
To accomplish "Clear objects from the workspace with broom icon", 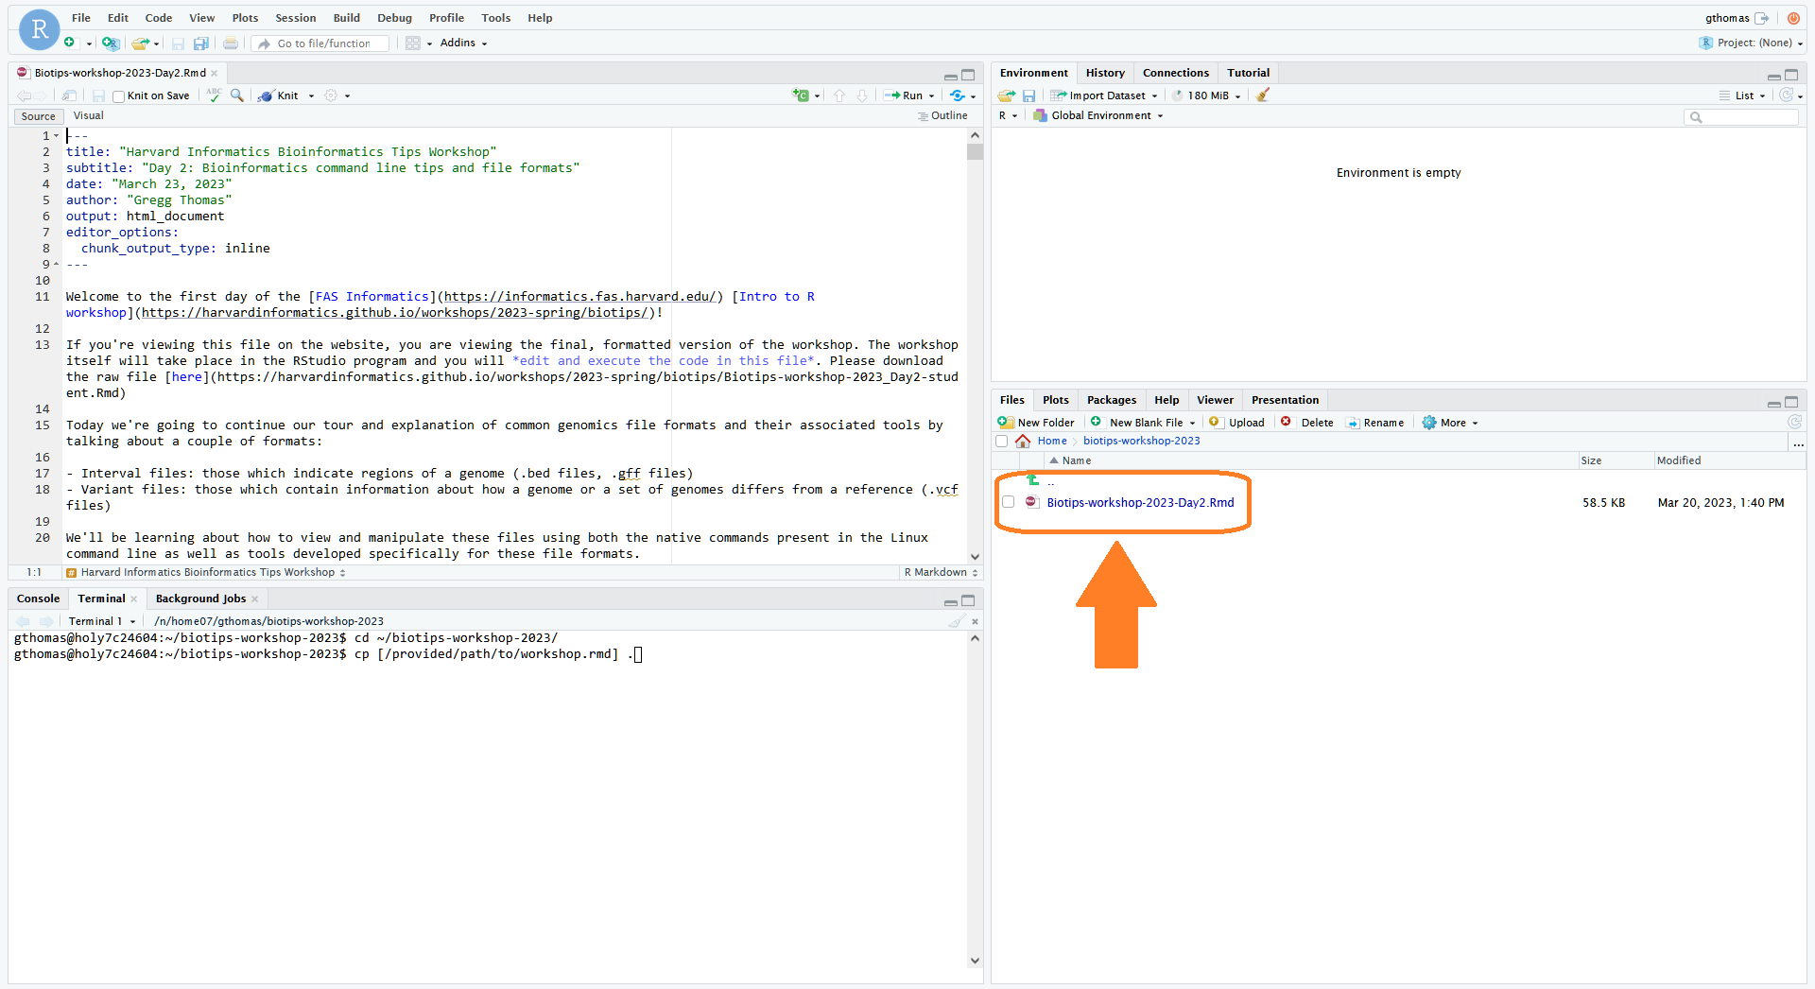I will pyautogui.click(x=1263, y=95).
